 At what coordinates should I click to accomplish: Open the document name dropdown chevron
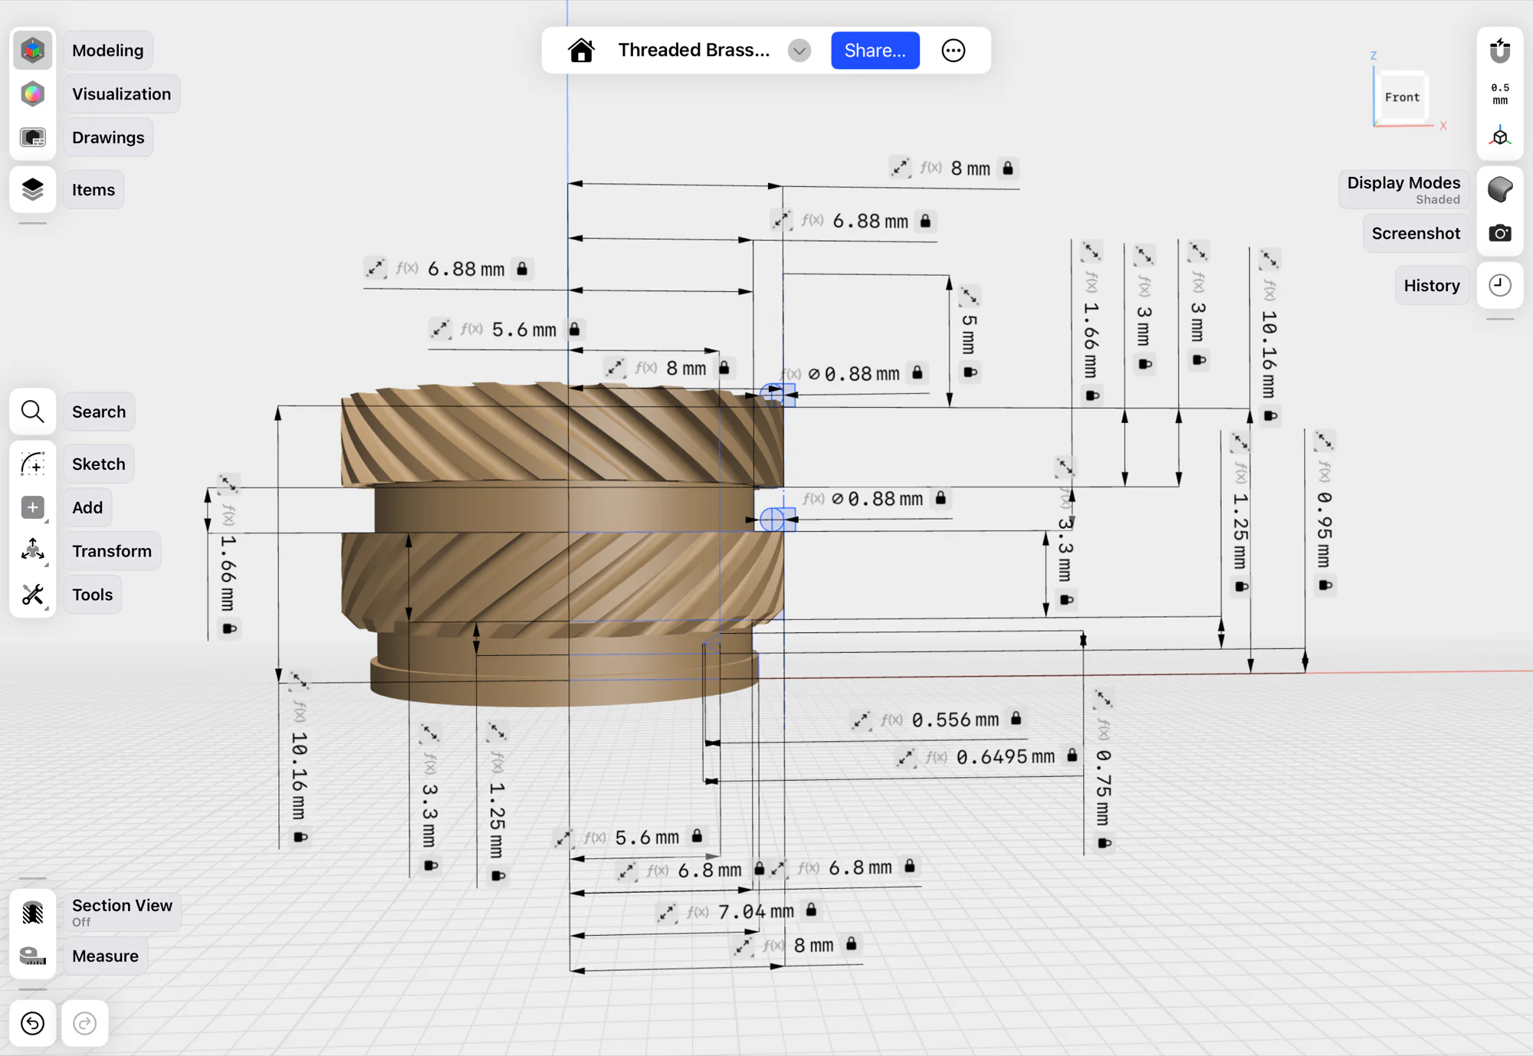(x=799, y=50)
